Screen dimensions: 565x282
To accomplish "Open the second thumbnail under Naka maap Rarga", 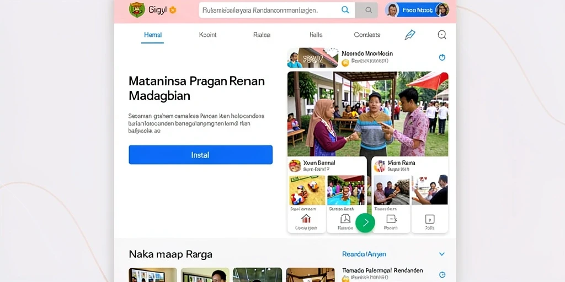I will click(x=205, y=275).
